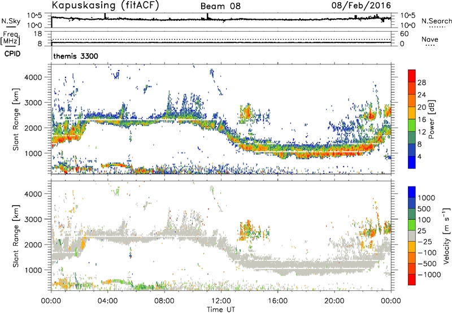Click the "3000" tick on the velocity panel

pyautogui.click(x=33, y=219)
